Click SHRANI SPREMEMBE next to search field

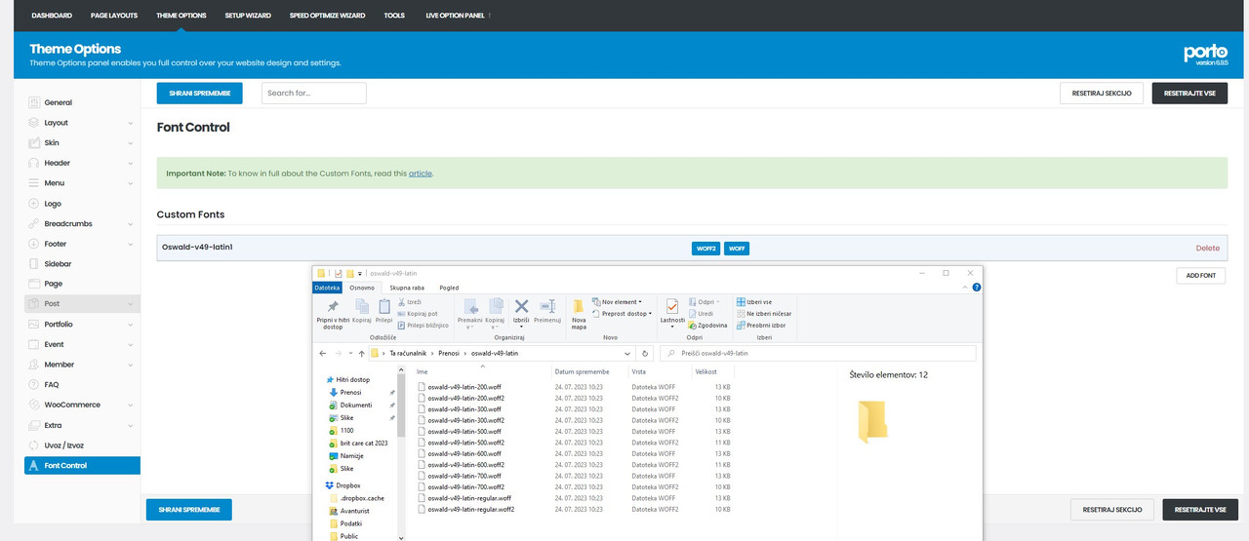click(199, 93)
